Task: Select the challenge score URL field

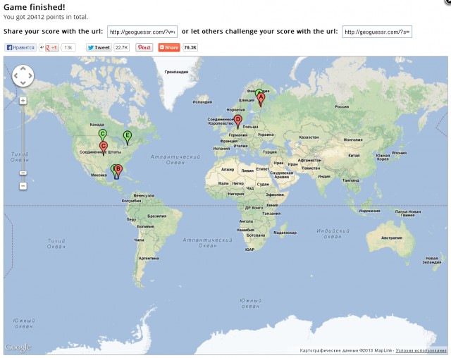Action: coord(377,32)
